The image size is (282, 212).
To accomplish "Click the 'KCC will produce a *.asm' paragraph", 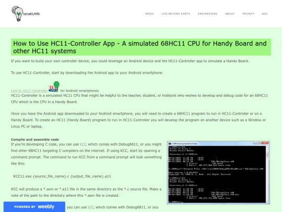I will 86,192.
